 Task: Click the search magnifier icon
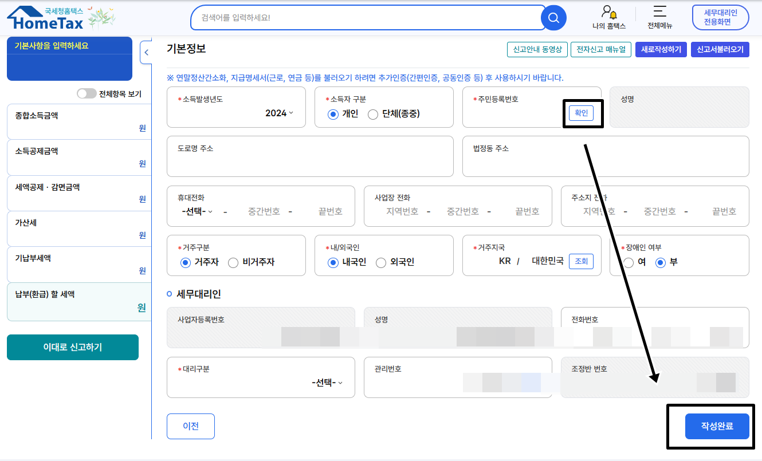(x=552, y=18)
